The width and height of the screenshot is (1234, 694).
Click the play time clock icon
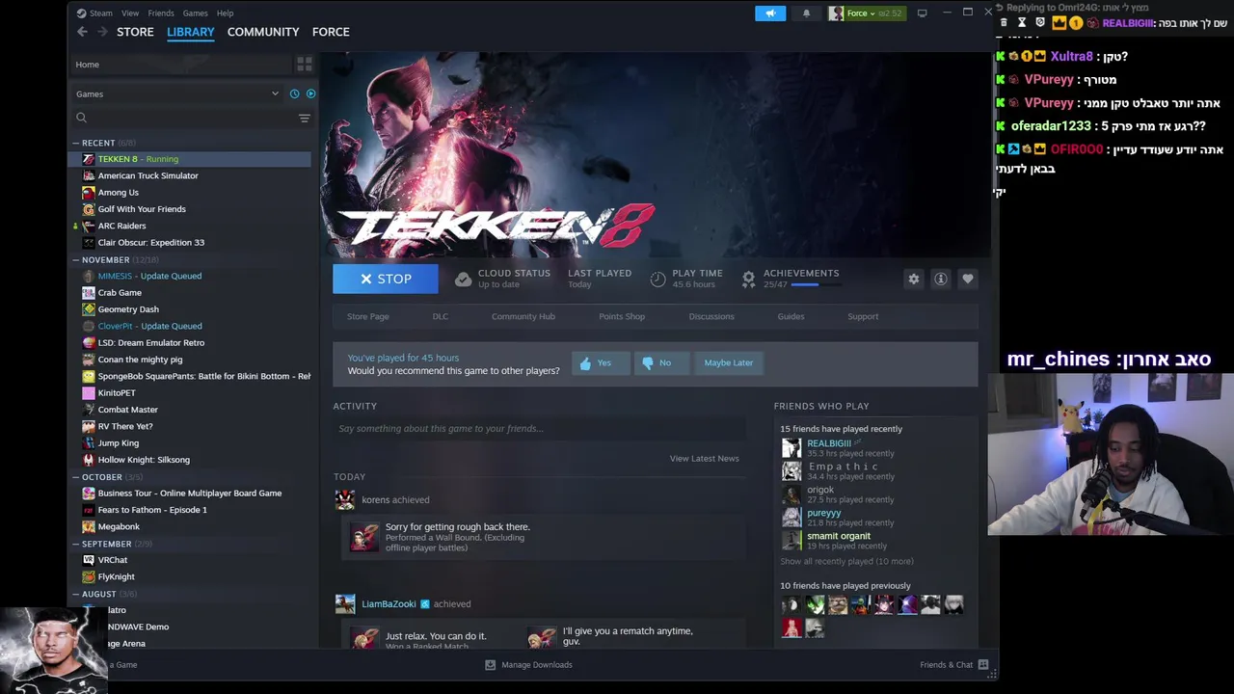tap(657, 279)
